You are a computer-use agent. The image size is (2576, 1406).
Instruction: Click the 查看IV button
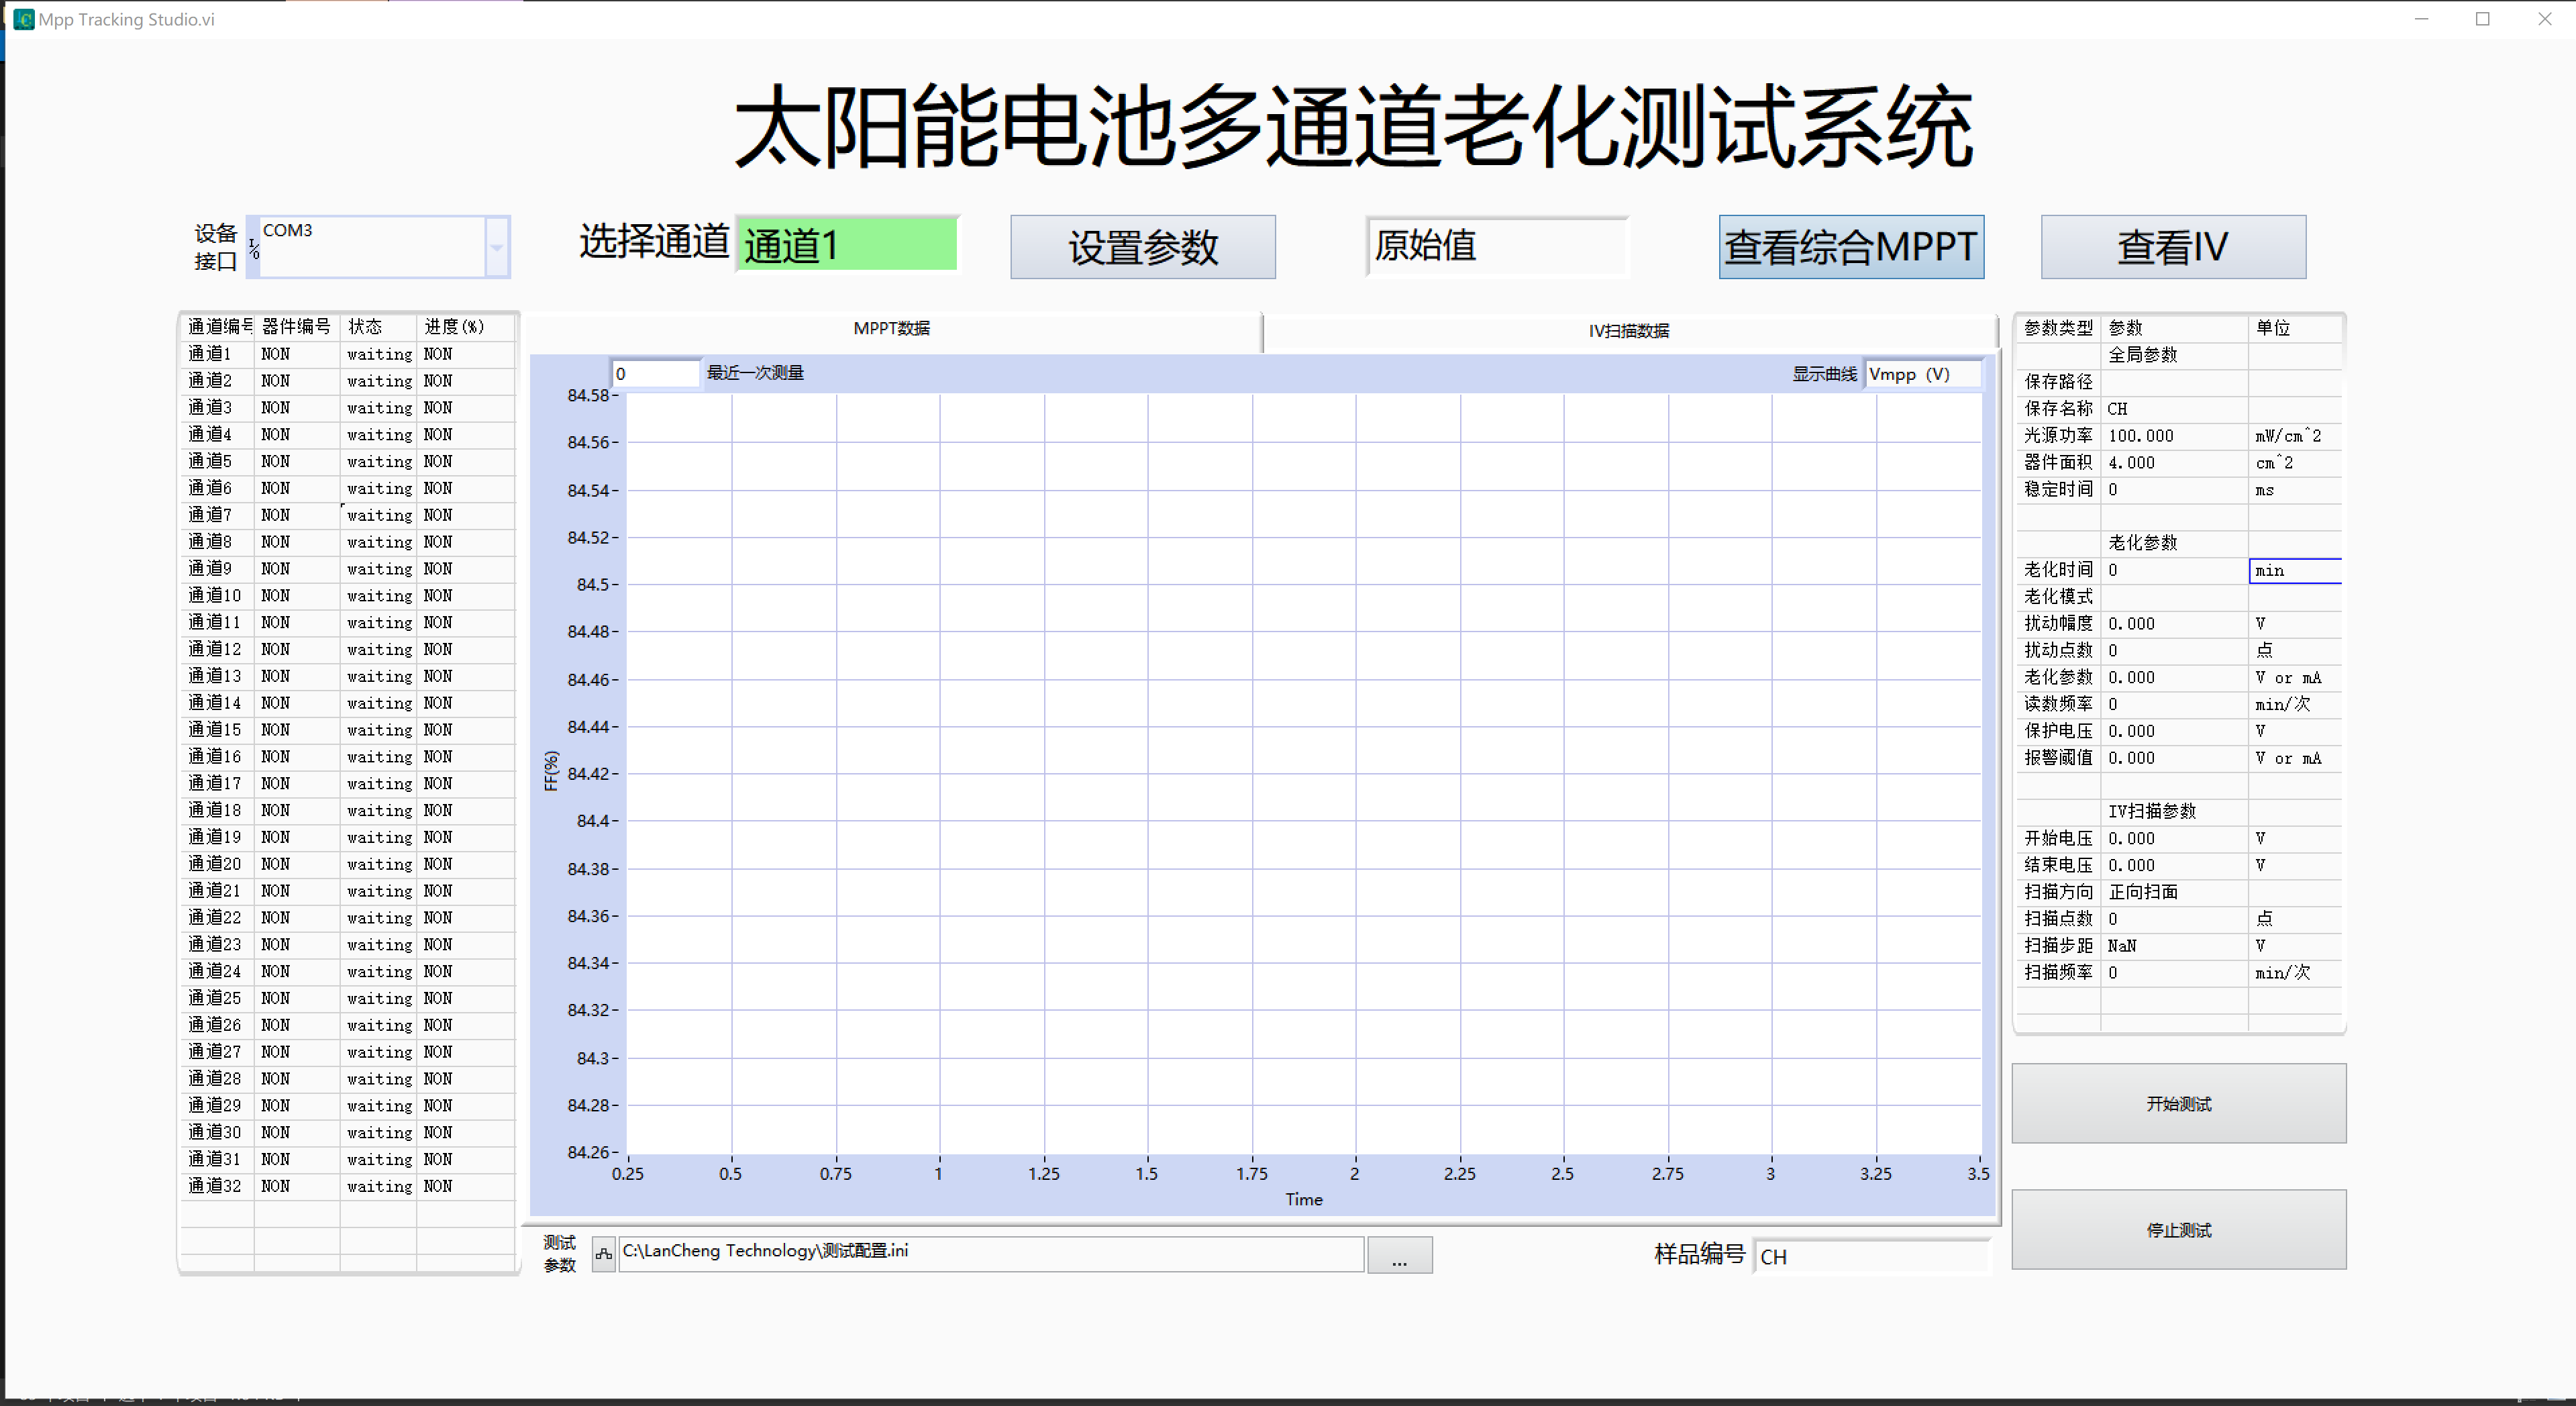(2172, 247)
